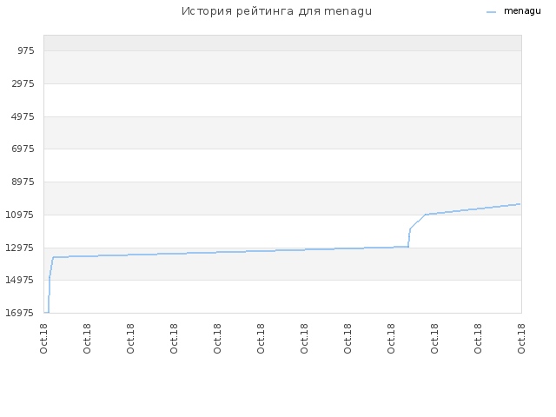Select the 12975 y-axis label
556x417 pixels.
point(20,248)
